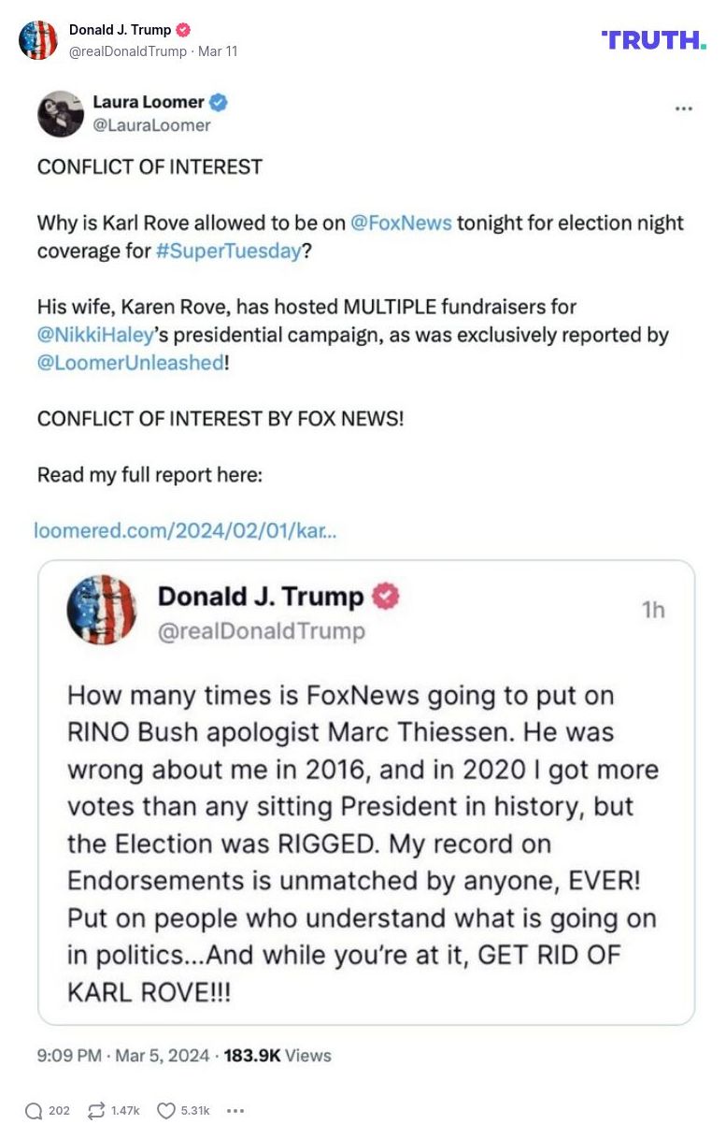726x1139 pixels.
Task: Click Laura Loomer's profile picture
Action: 59,113
